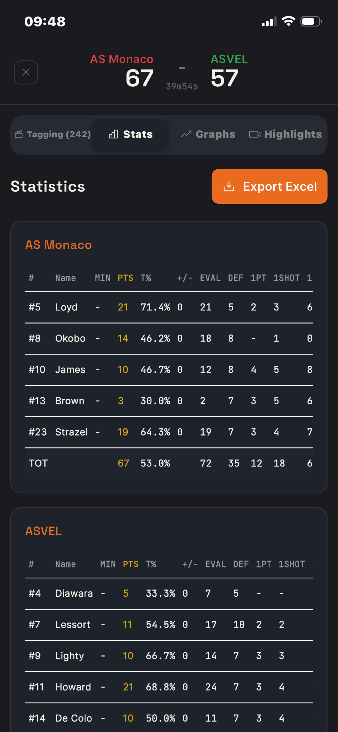Viewport: 338px width, 732px height.
Task: Select Strazel's row in AS Monaco table
Action: tap(169, 432)
